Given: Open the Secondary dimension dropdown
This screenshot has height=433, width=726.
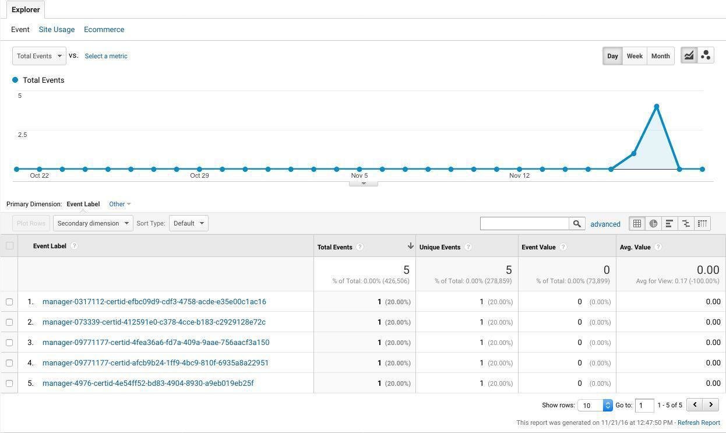Looking at the screenshot, I should click(93, 223).
